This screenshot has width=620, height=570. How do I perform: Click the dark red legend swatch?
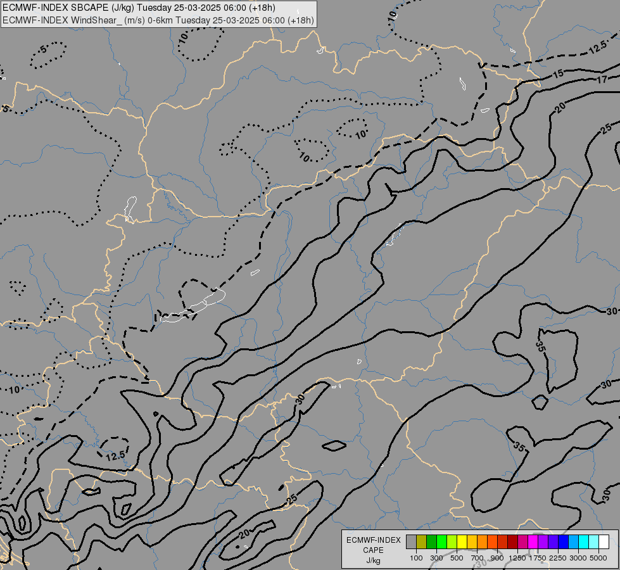pyautogui.click(x=512, y=541)
